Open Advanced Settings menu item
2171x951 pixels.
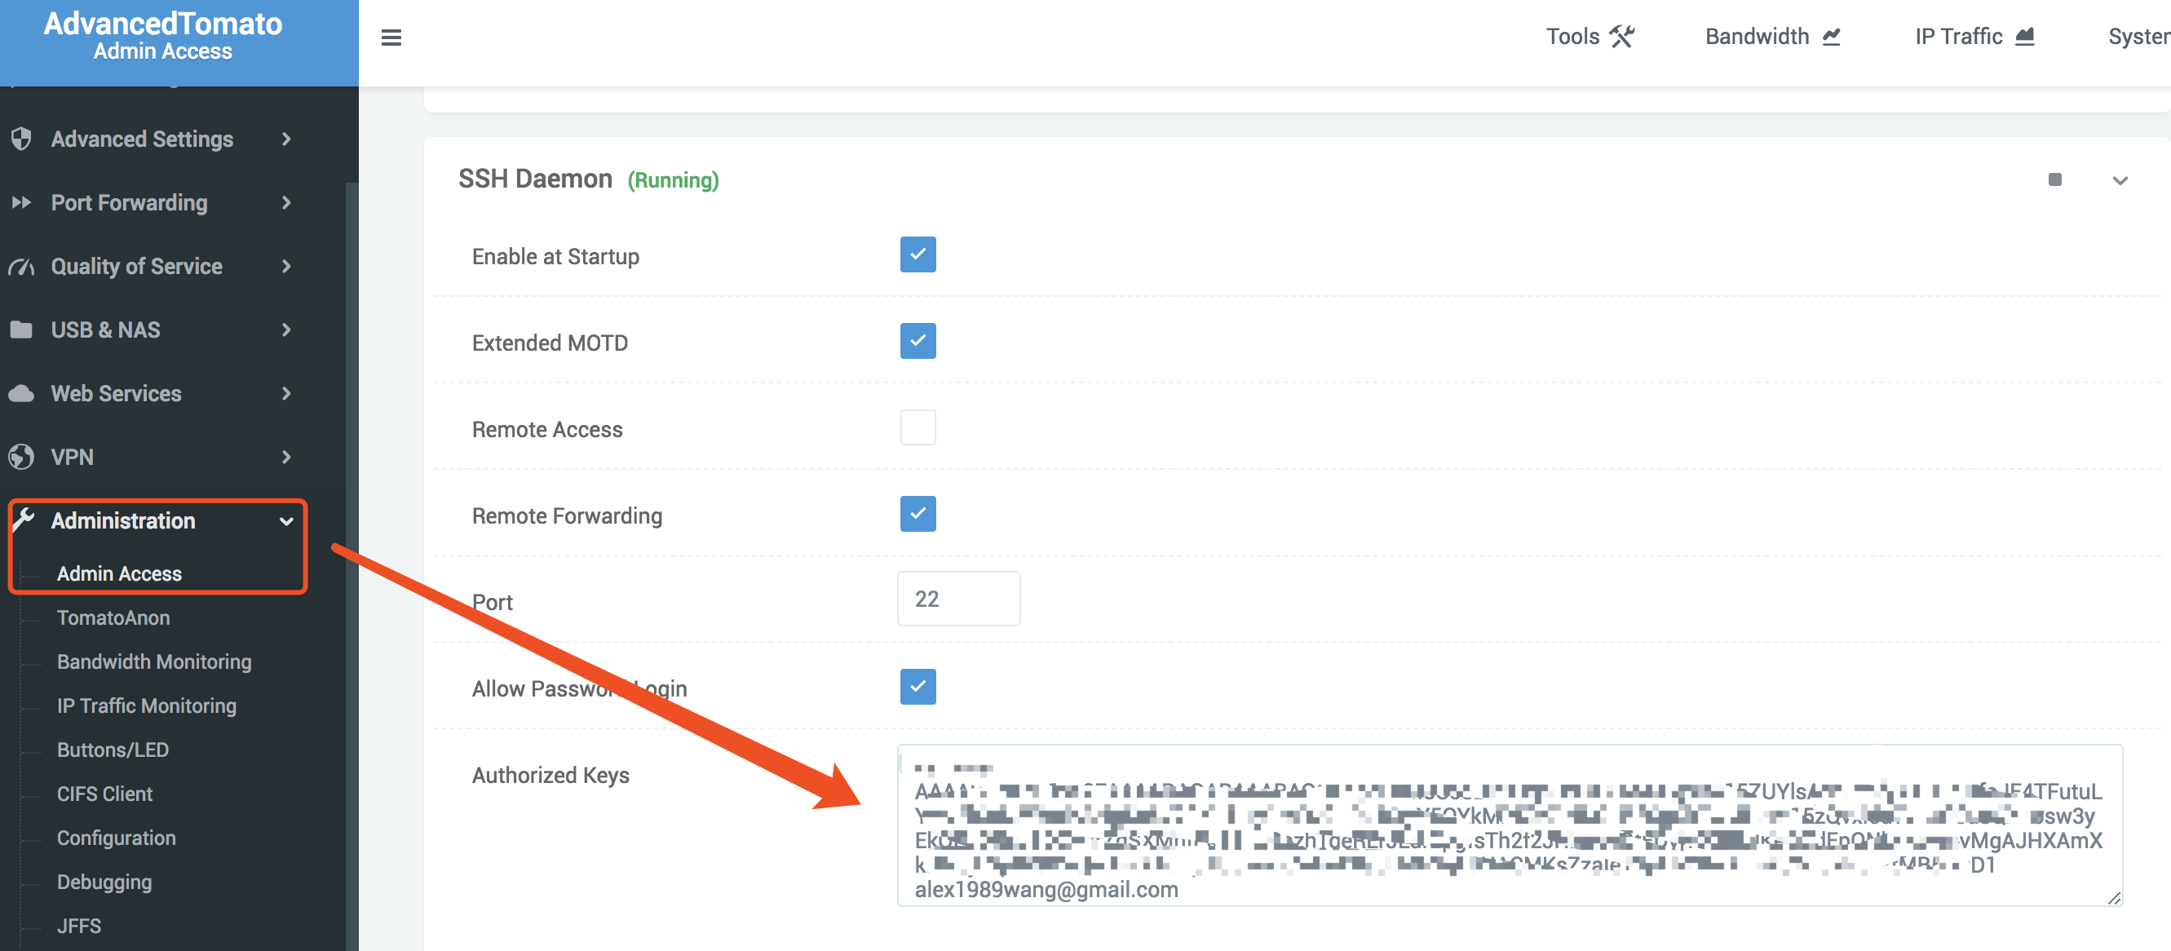click(x=143, y=139)
